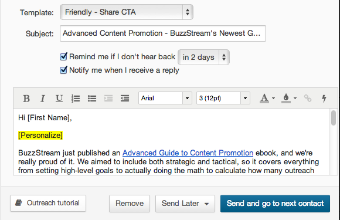Open the highlight color droplet menu

(289, 99)
